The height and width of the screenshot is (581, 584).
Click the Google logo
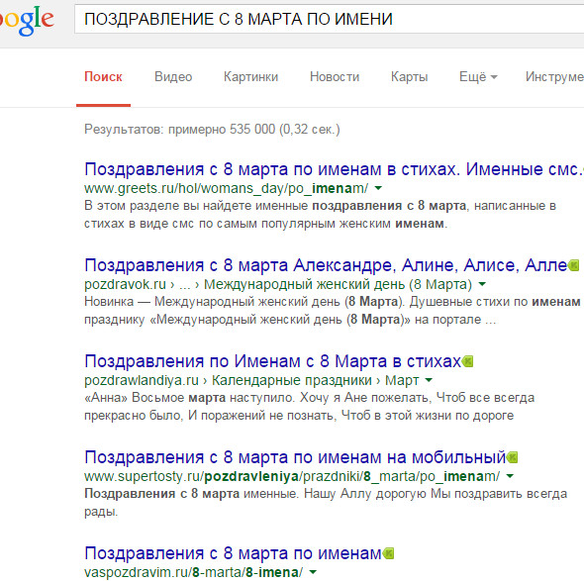(27, 21)
